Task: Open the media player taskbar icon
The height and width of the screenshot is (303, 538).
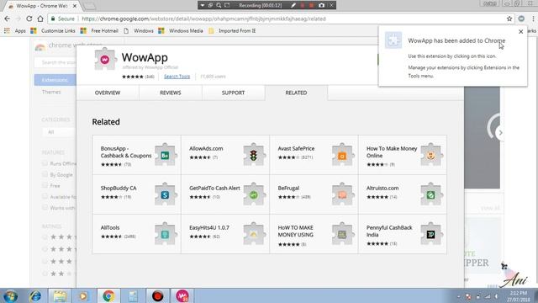Action: click(83, 295)
